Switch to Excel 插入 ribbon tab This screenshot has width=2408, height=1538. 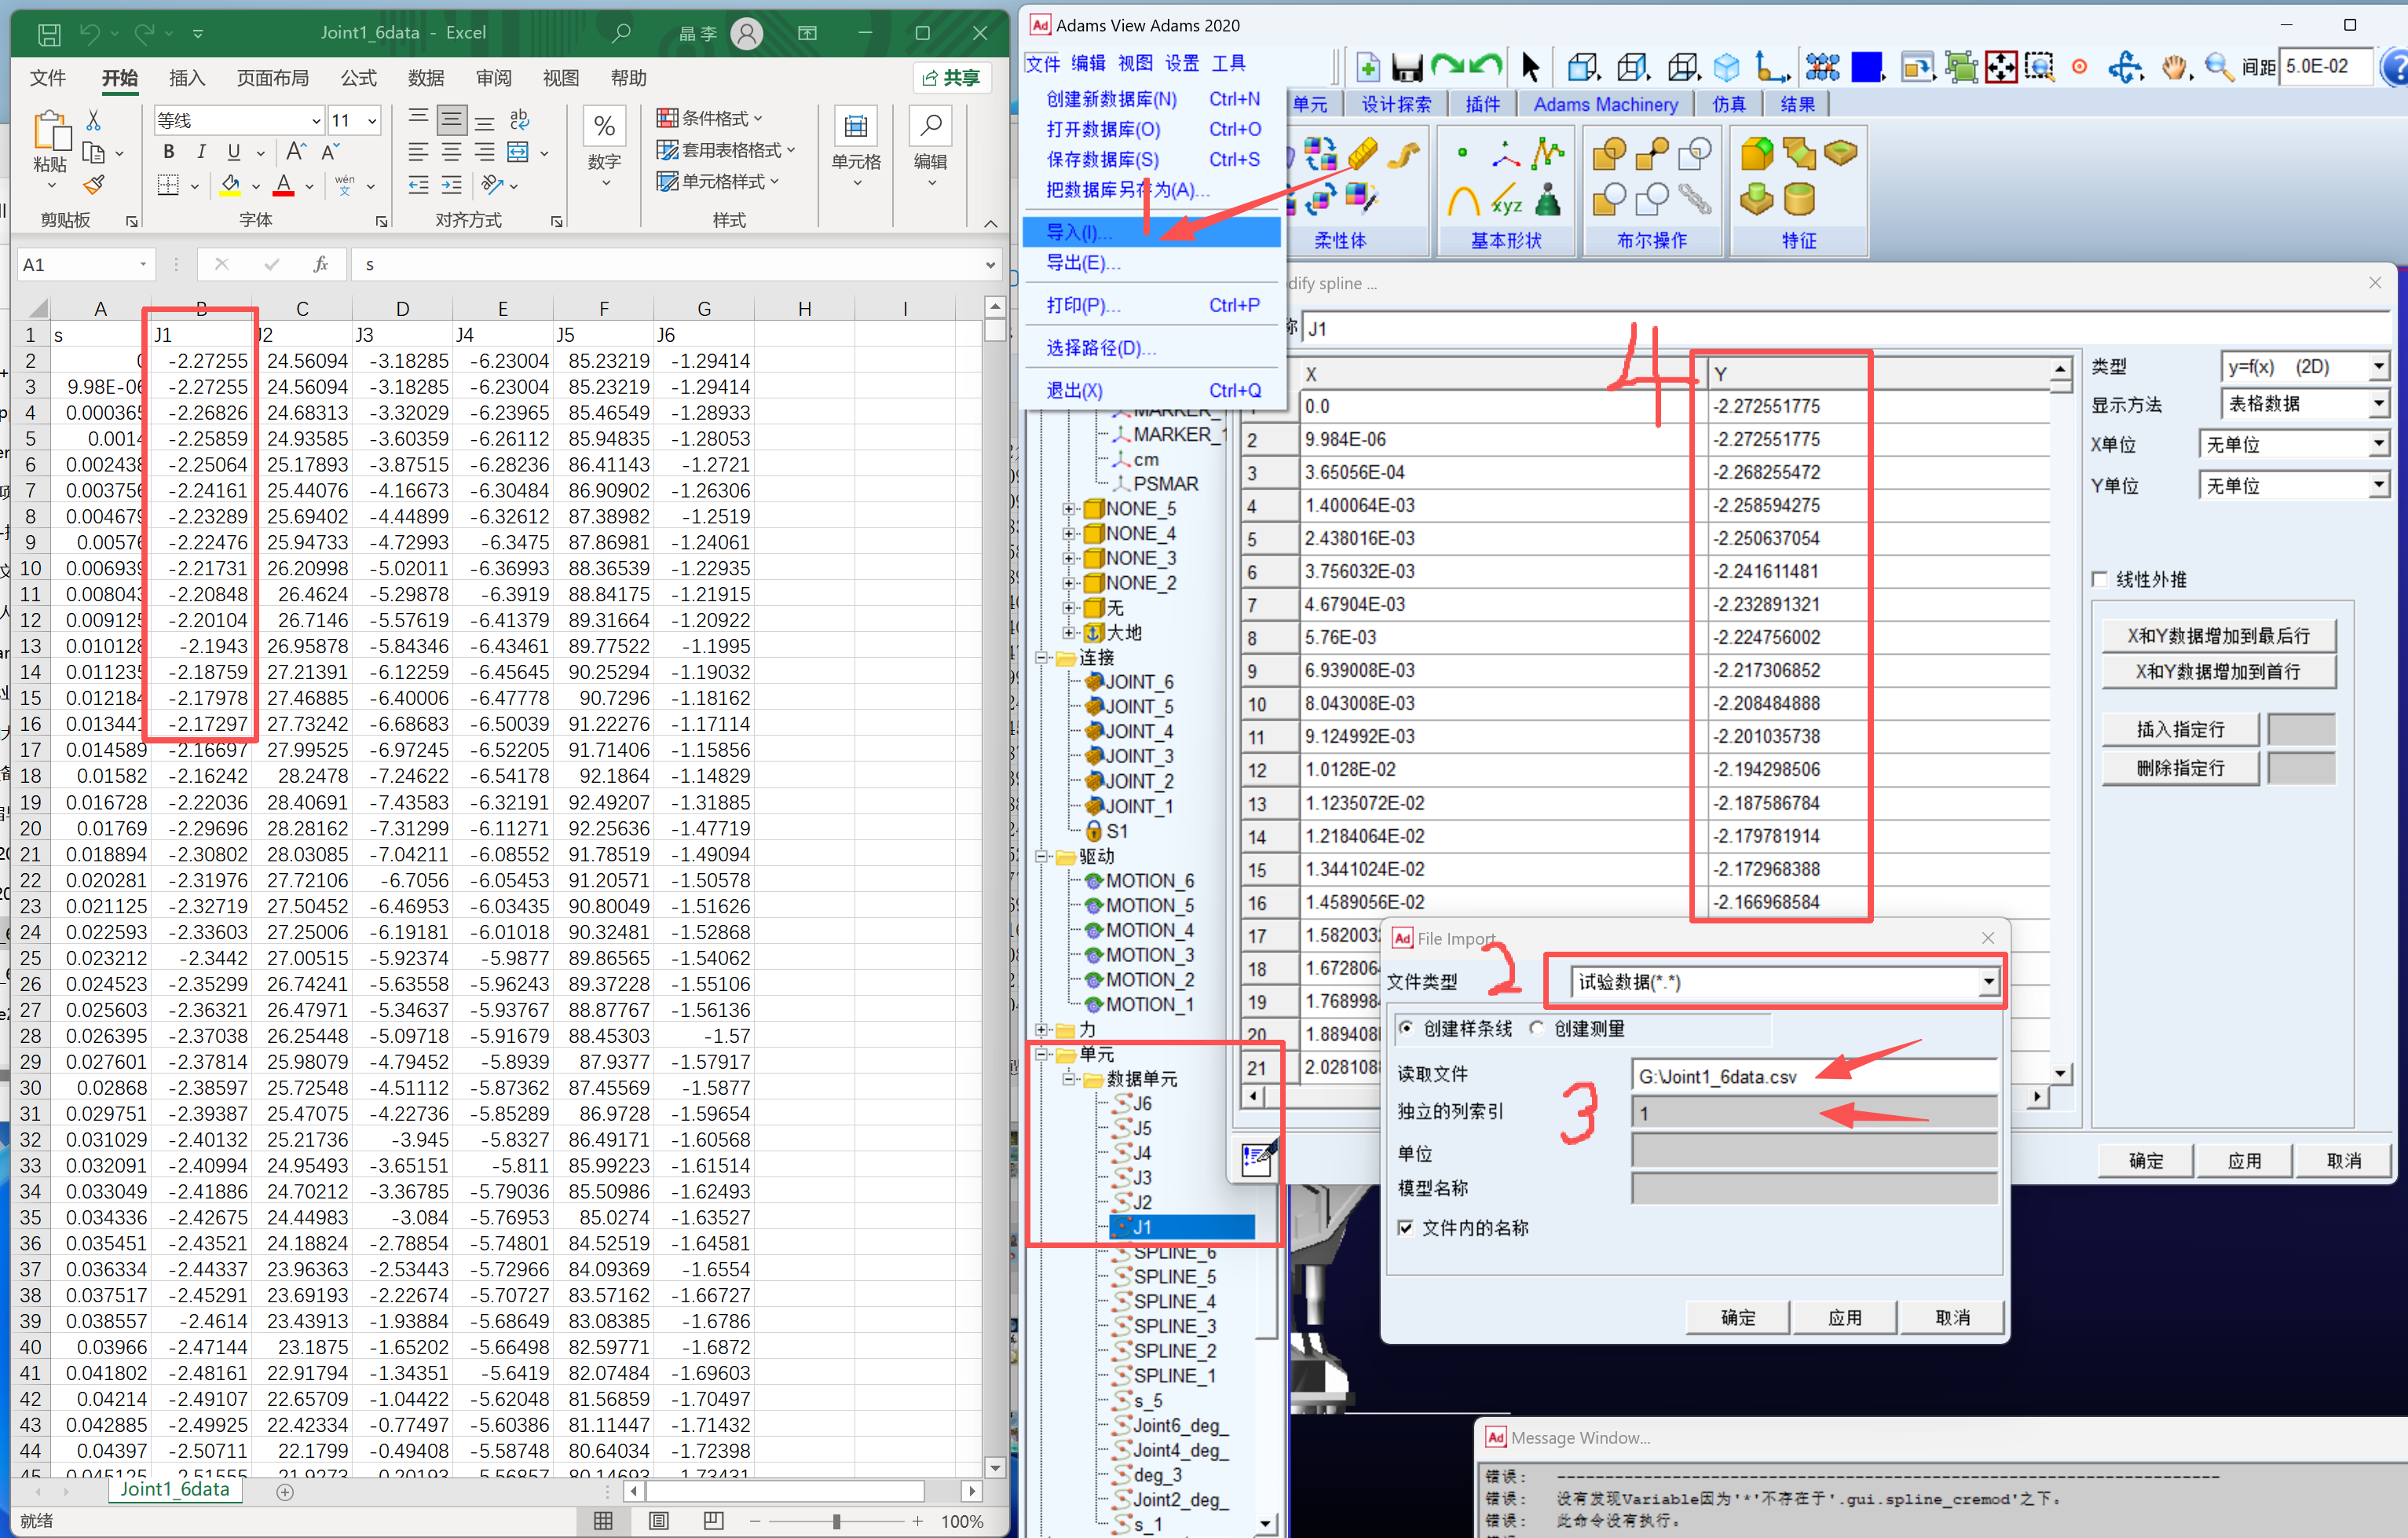pyautogui.click(x=187, y=78)
